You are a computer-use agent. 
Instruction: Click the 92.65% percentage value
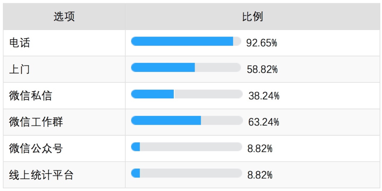[x=262, y=43]
